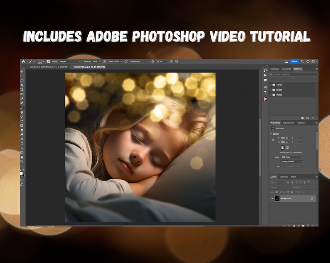Toggle pressure for size button
330x263 pixels.
click(x=171, y=61)
